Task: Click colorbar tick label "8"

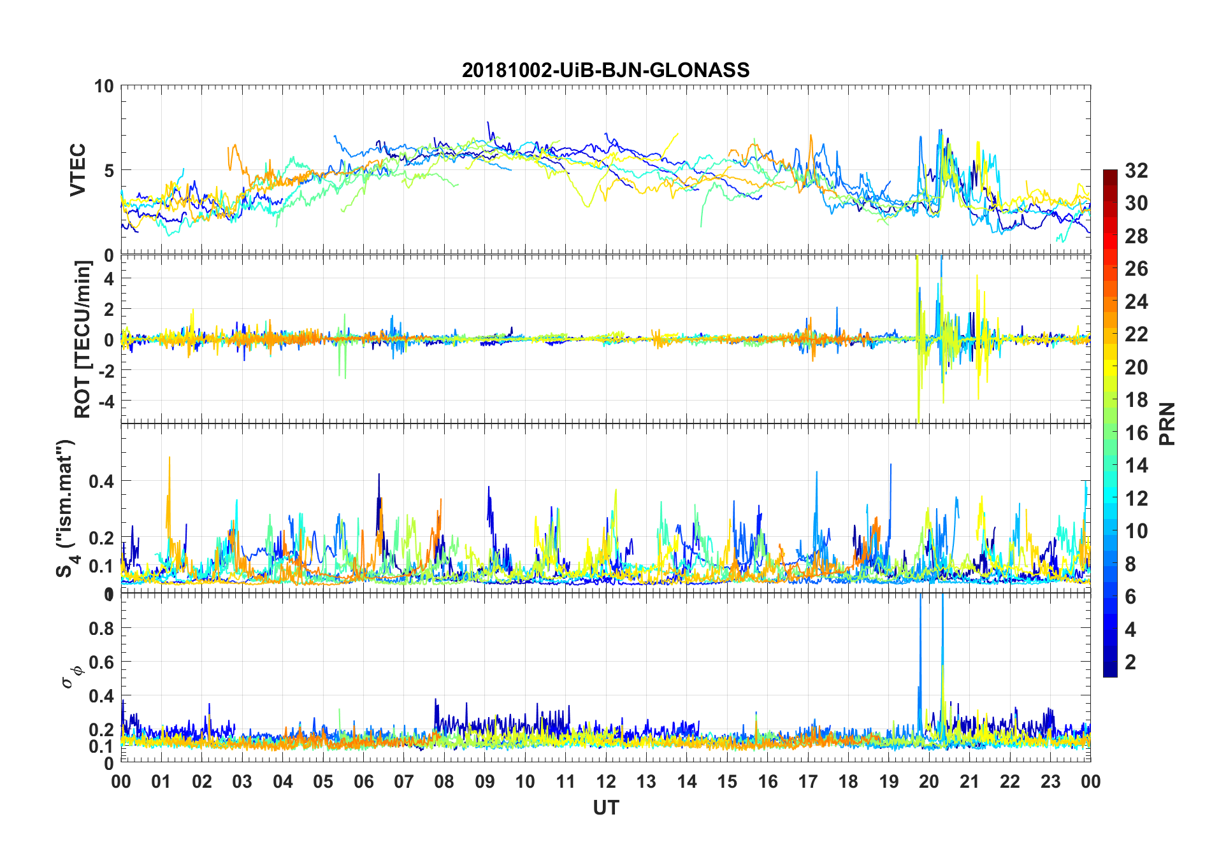Action: click(x=1130, y=564)
